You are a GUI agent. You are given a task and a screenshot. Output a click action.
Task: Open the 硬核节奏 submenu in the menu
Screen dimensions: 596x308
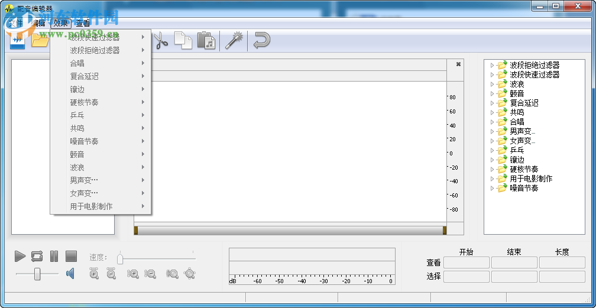(x=101, y=102)
